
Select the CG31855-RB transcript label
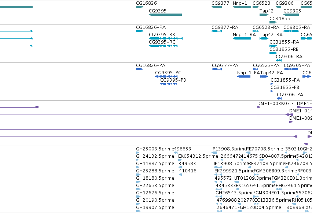click(x=284, y=49)
